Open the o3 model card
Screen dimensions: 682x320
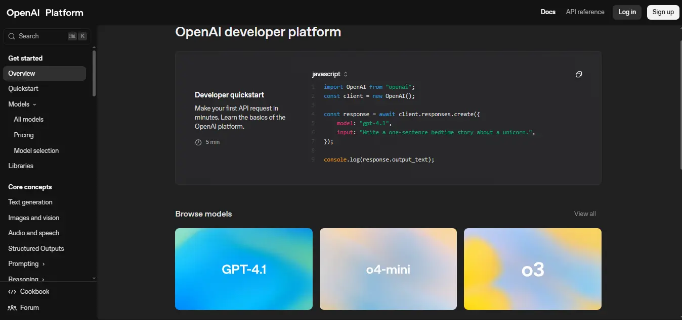[x=533, y=269]
